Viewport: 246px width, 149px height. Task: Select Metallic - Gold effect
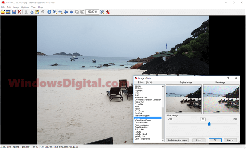(141, 134)
